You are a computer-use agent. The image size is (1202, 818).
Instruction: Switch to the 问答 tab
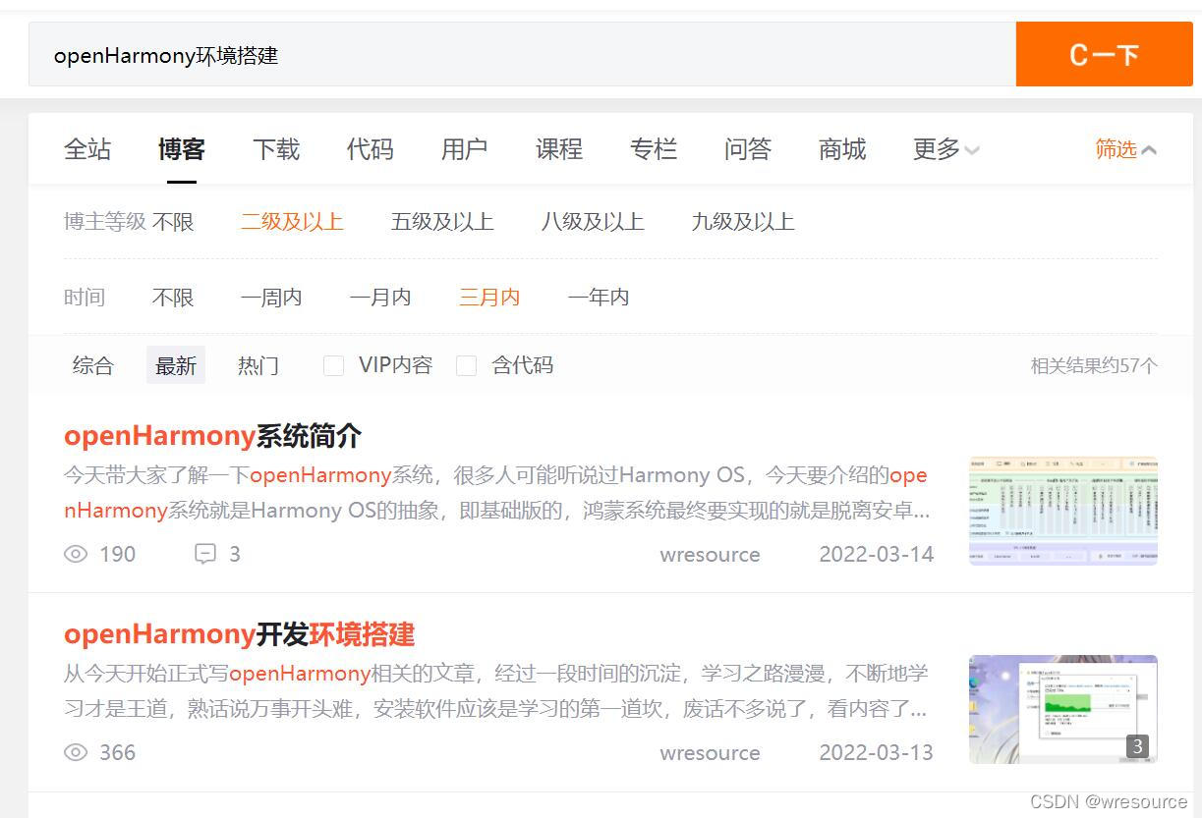pos(747,149)
